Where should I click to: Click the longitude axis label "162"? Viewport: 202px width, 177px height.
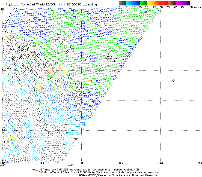pyautogui.click(x=160, y=163)
